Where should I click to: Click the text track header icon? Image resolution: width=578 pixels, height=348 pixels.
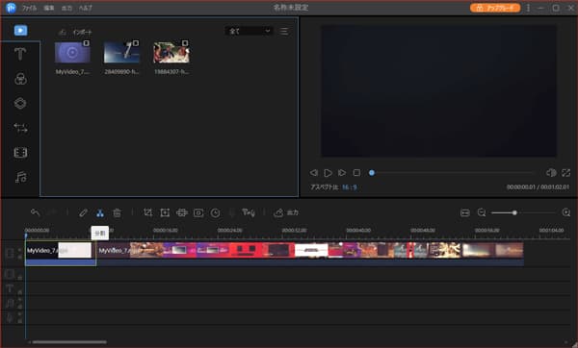[10, 288]
